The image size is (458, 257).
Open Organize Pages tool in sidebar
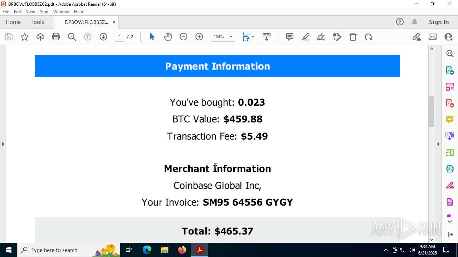pyautogui.click(x=450, y=86)
